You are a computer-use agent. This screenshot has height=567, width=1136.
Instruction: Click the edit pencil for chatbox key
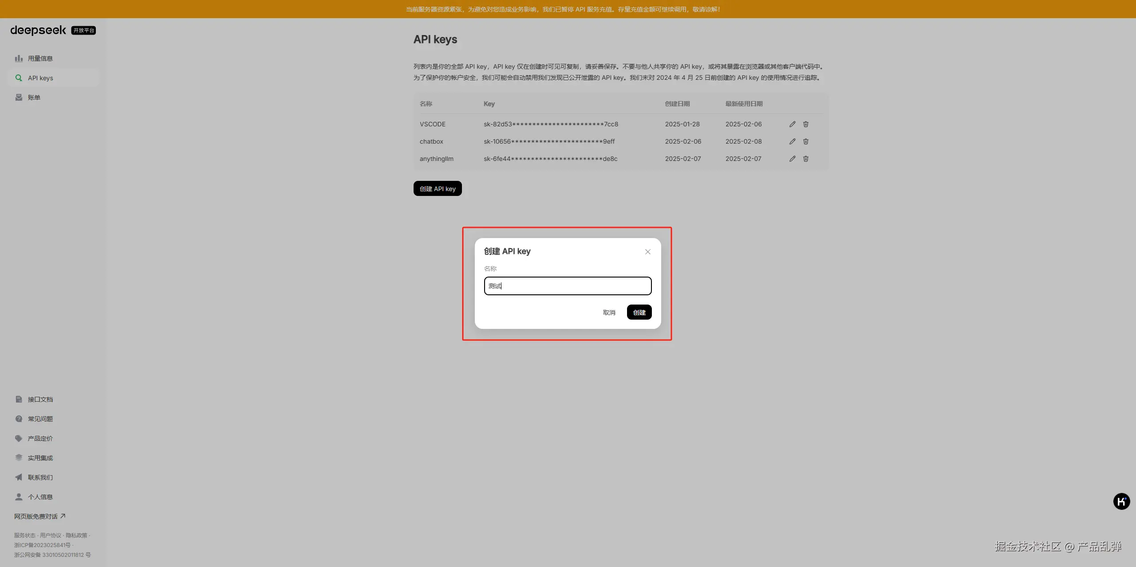(x=792, y=141)
